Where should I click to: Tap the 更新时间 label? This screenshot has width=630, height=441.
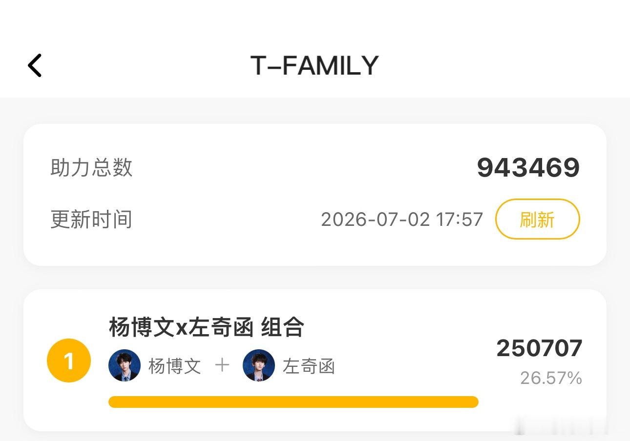91,220
